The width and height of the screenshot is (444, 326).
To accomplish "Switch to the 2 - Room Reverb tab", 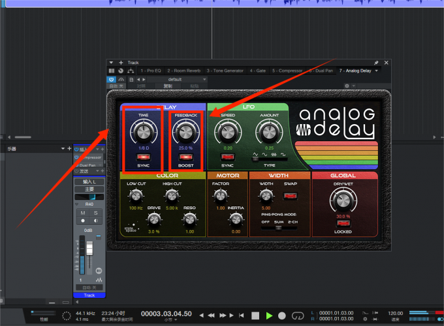I will (x=183, y=71).
